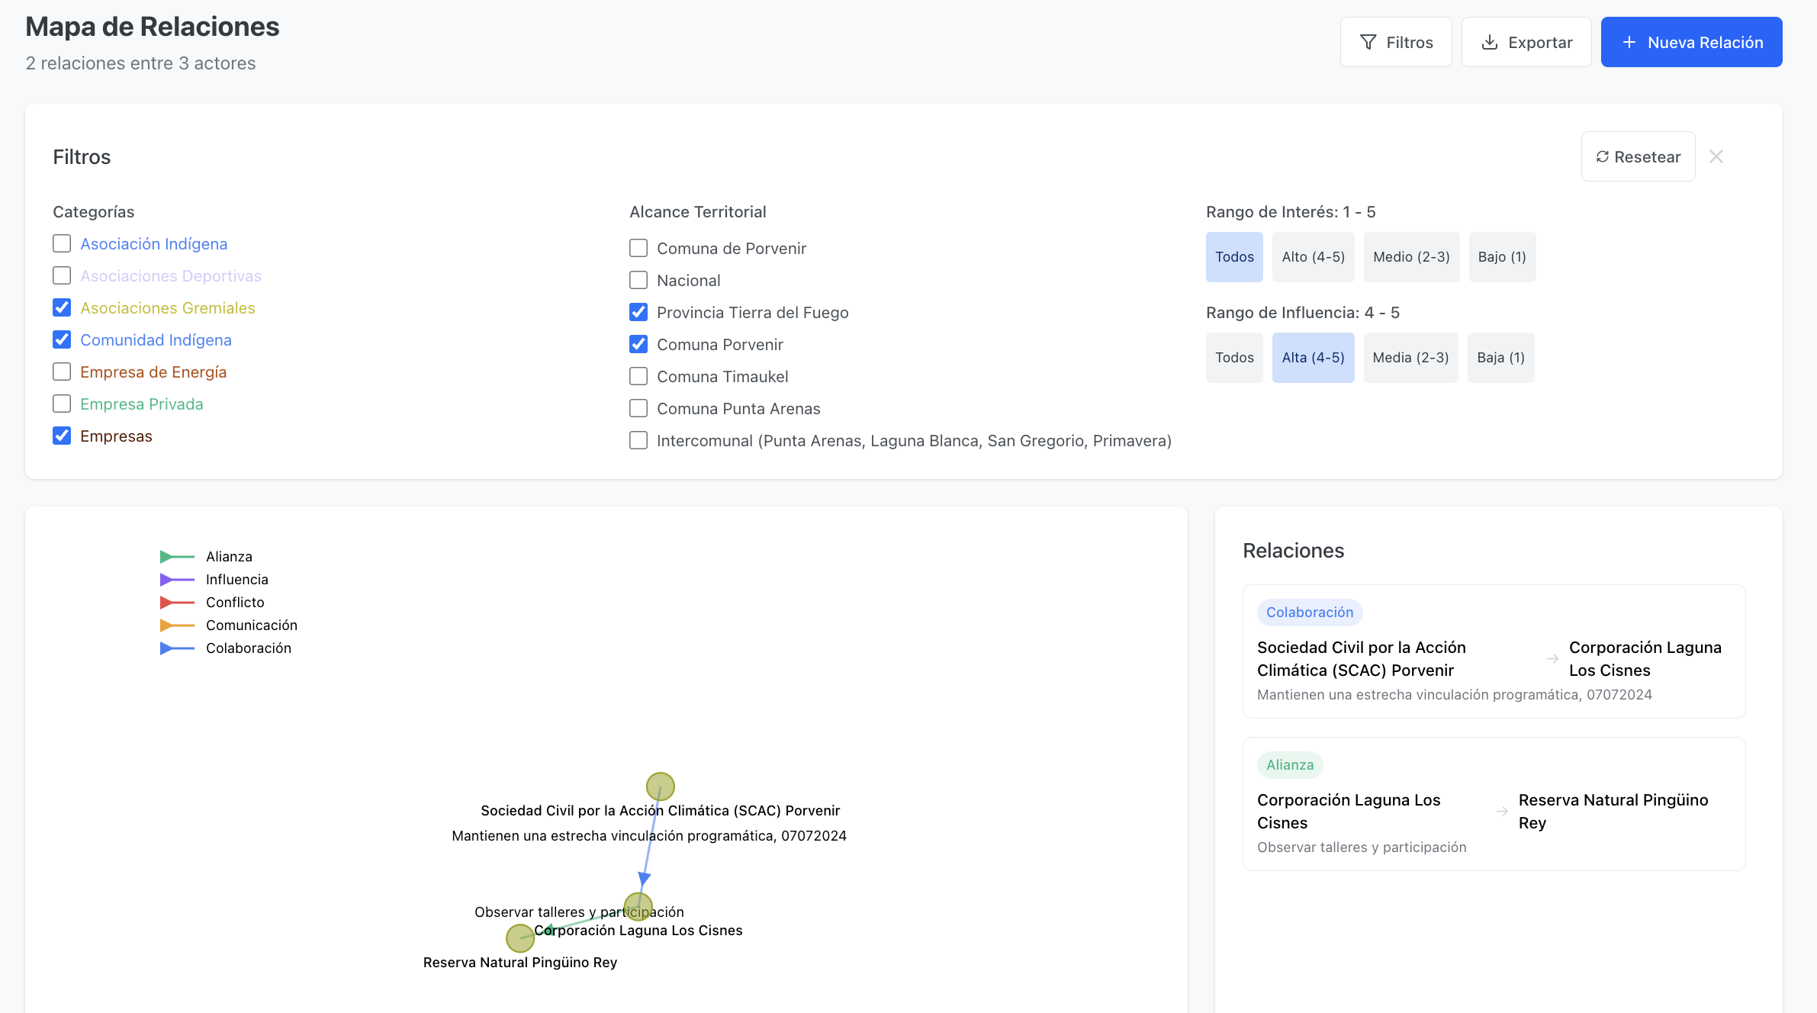Click the SCAC Porvenir graph node
The height and width of the screenshot is (1013, 1817).
[661, 786]
